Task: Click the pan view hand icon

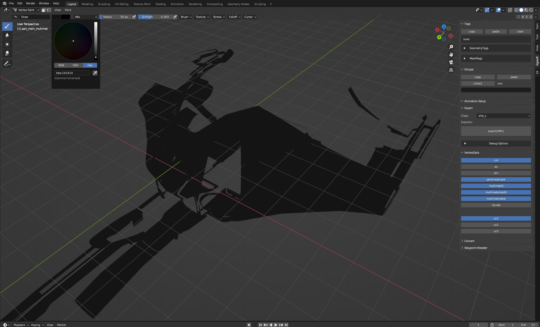Action: tap(451, 55)
